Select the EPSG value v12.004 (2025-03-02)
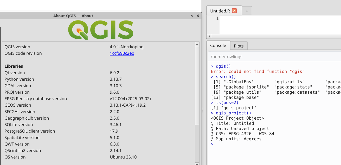Screen dimensions: 341x165 (x=130, y=99)
